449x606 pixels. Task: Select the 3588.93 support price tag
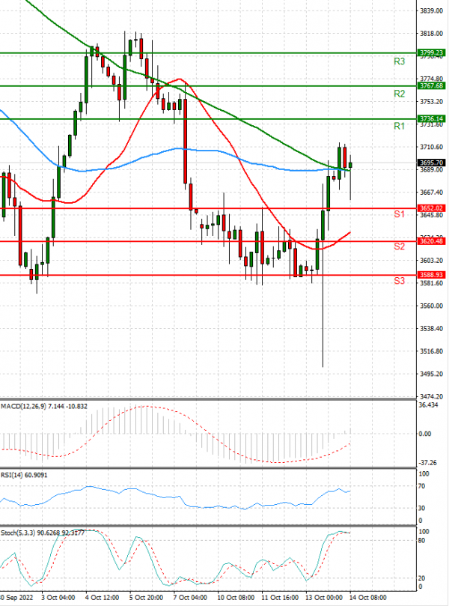[431, 275]
